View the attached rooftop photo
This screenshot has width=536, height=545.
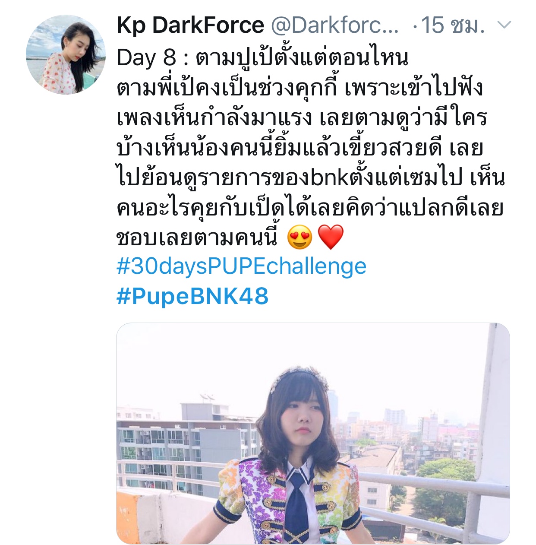pyautogui.click(x=313, y=433)
